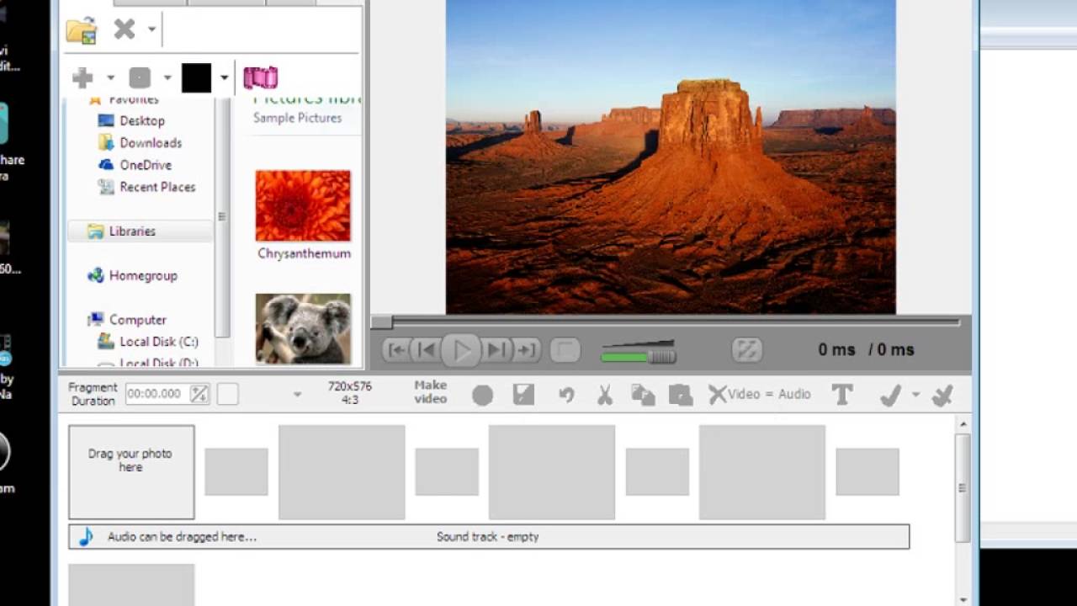Click the timeline vertical scrollbar
Screen dimensions: 1077x606
[963, 488]
